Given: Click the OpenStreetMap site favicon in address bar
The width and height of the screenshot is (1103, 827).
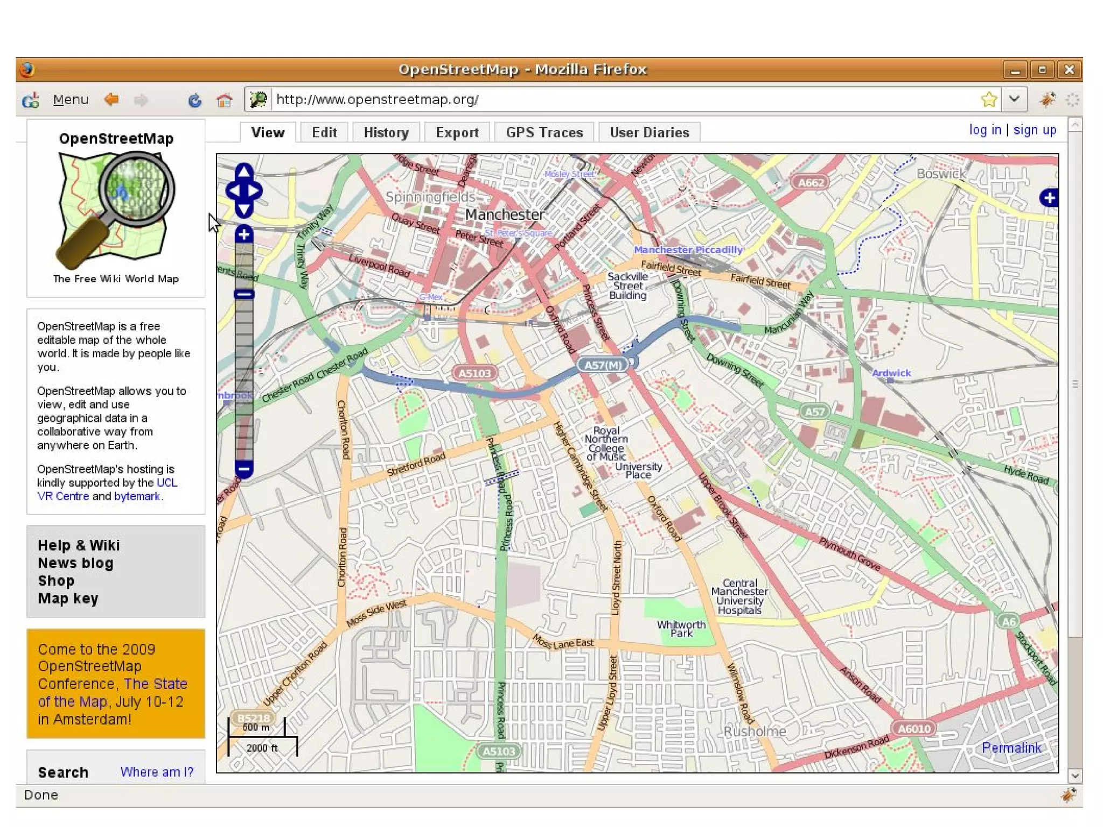Looking at the screenshot, I should [x=259, y=100].
